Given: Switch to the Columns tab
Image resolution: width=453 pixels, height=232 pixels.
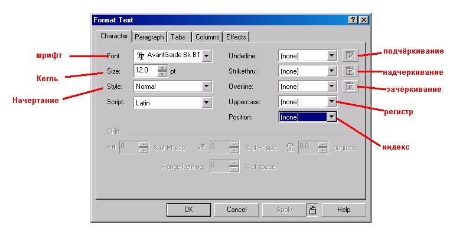Looking at the screenshot, I should click(207, 37).
